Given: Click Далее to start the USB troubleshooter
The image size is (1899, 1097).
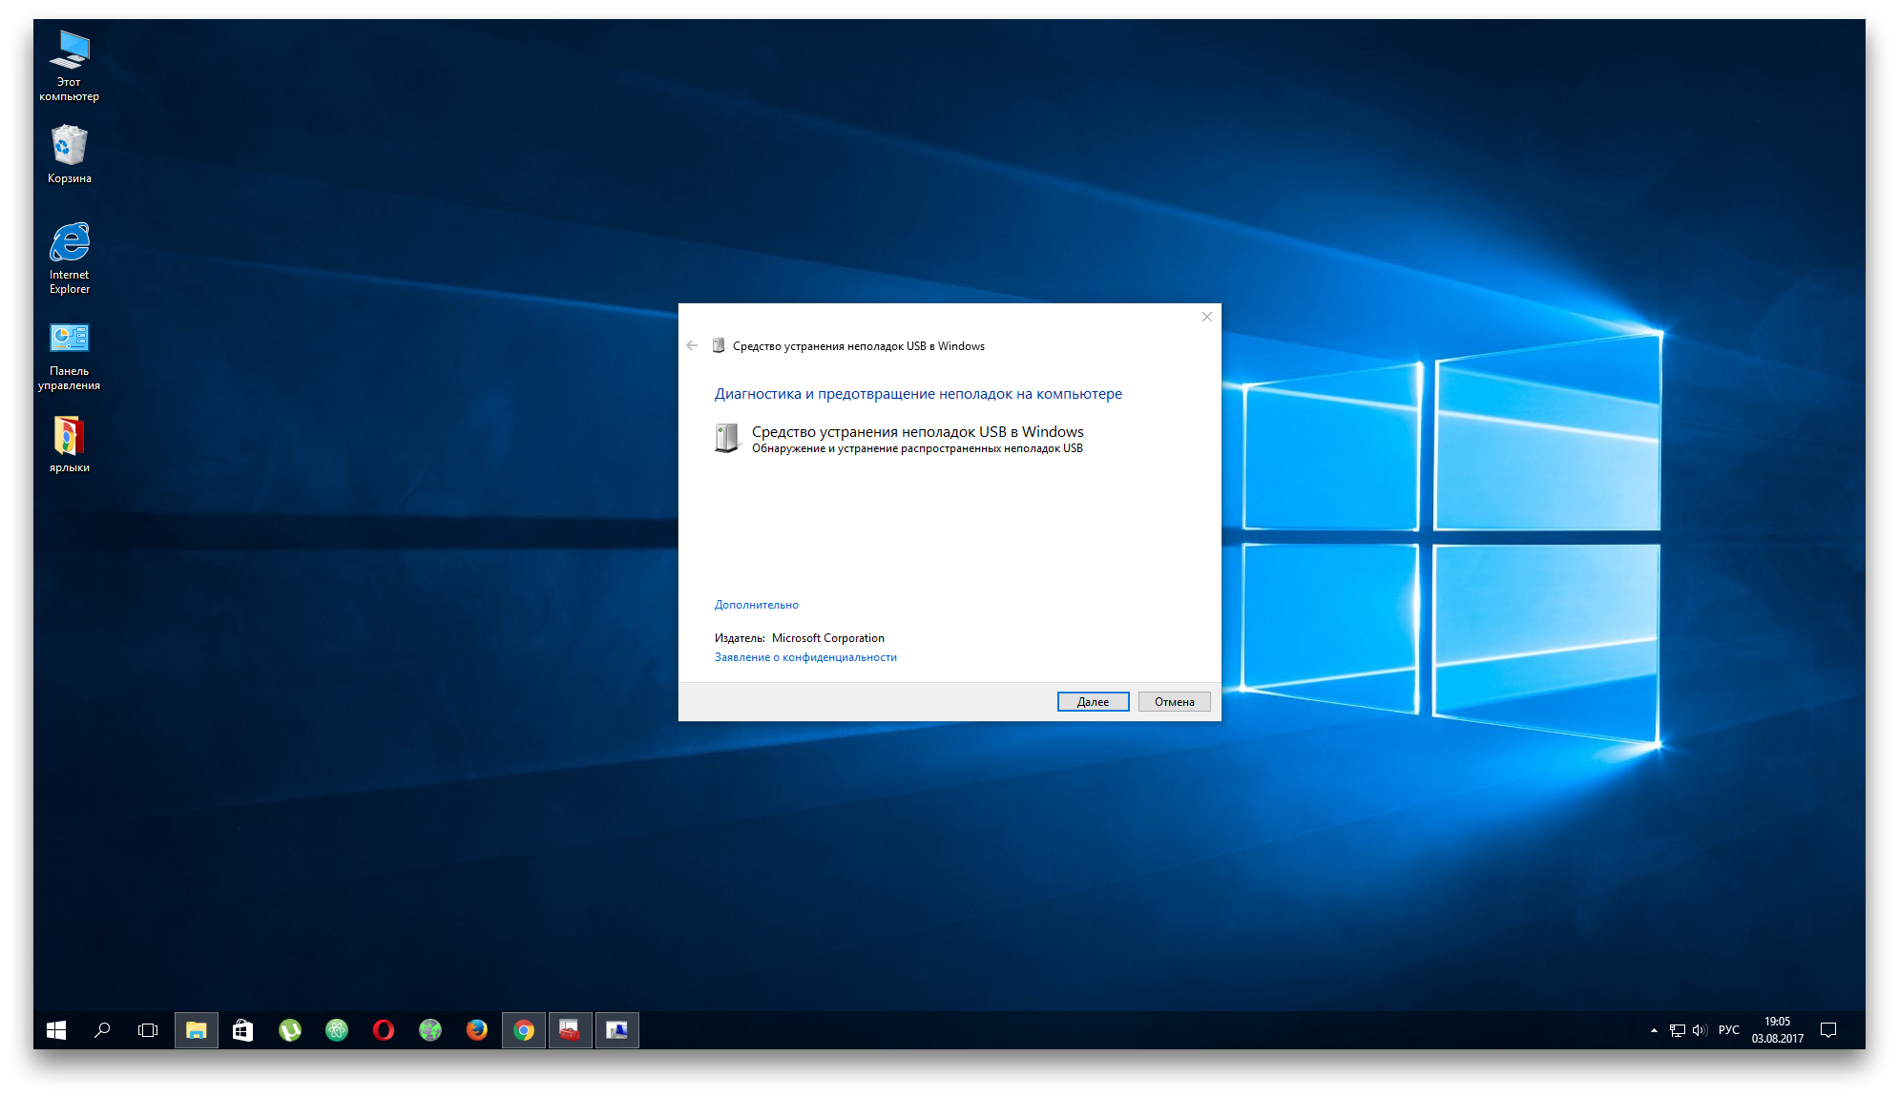Looking at the screenshot, I should (1094, 702).
